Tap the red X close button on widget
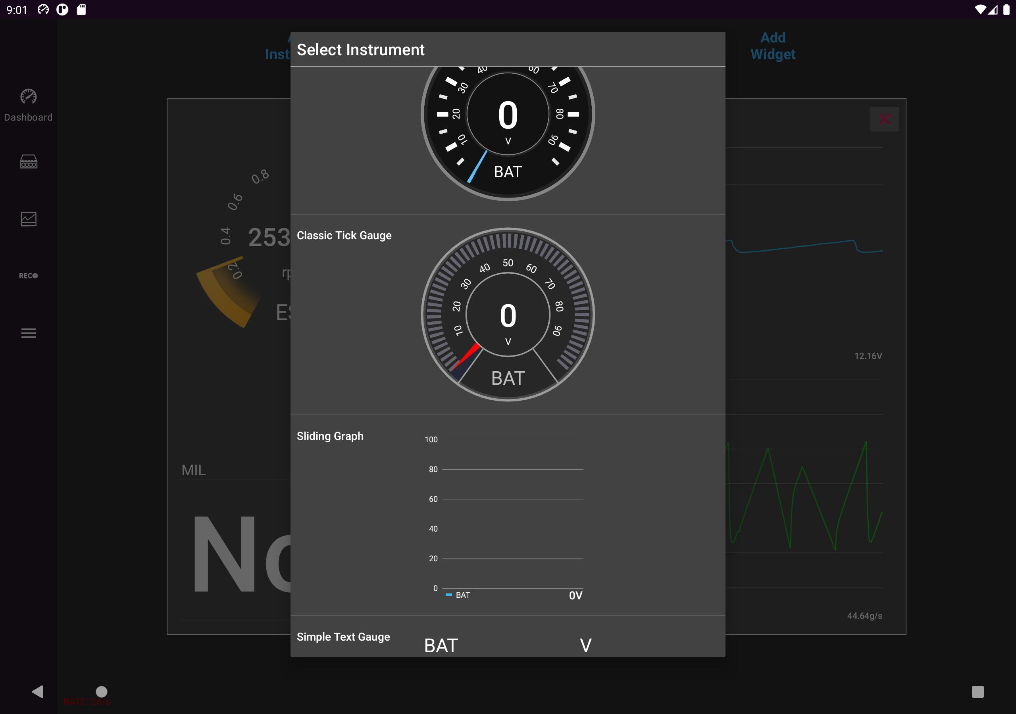1016x714 pixels. (x=884, y=119)
